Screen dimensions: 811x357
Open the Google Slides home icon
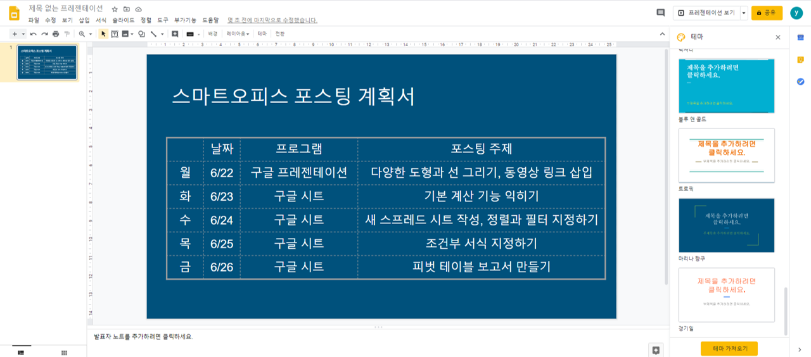pyautogui.click(x=14, y=13)
